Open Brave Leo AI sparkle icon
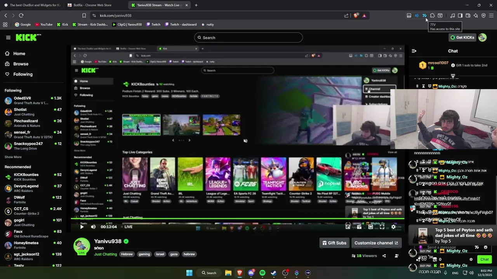 [x=476, y=15]
